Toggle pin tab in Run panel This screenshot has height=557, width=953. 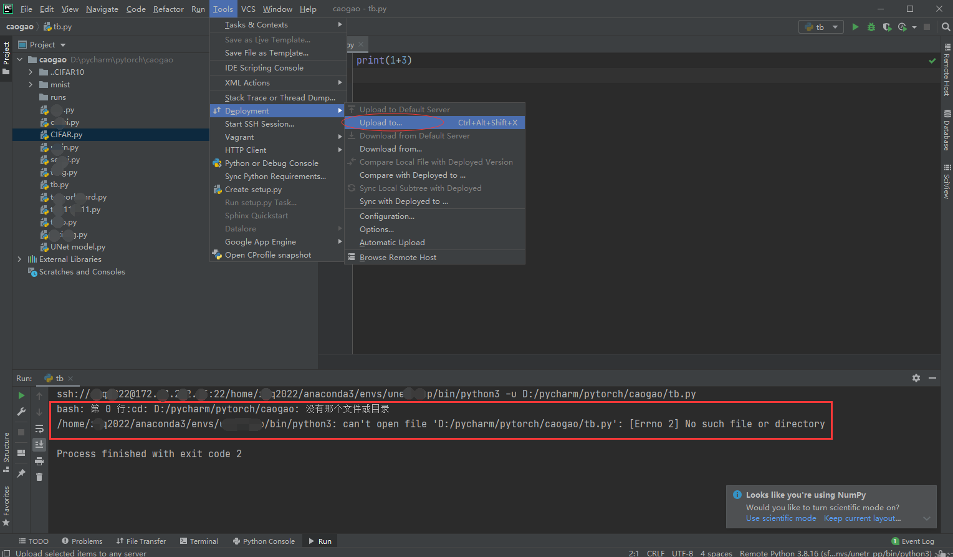pyautogui.click(x=21, y=473)
